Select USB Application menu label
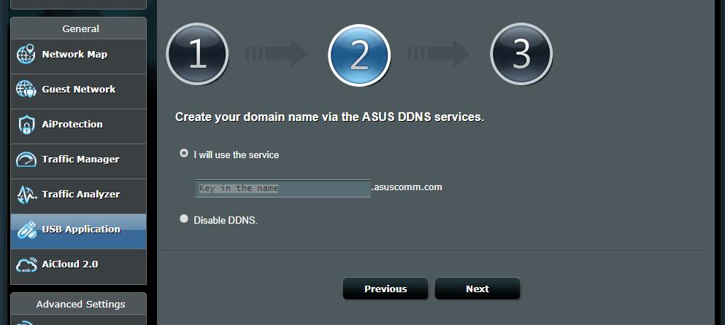Viewport: 725px width, 325px height. click(81, 230)
